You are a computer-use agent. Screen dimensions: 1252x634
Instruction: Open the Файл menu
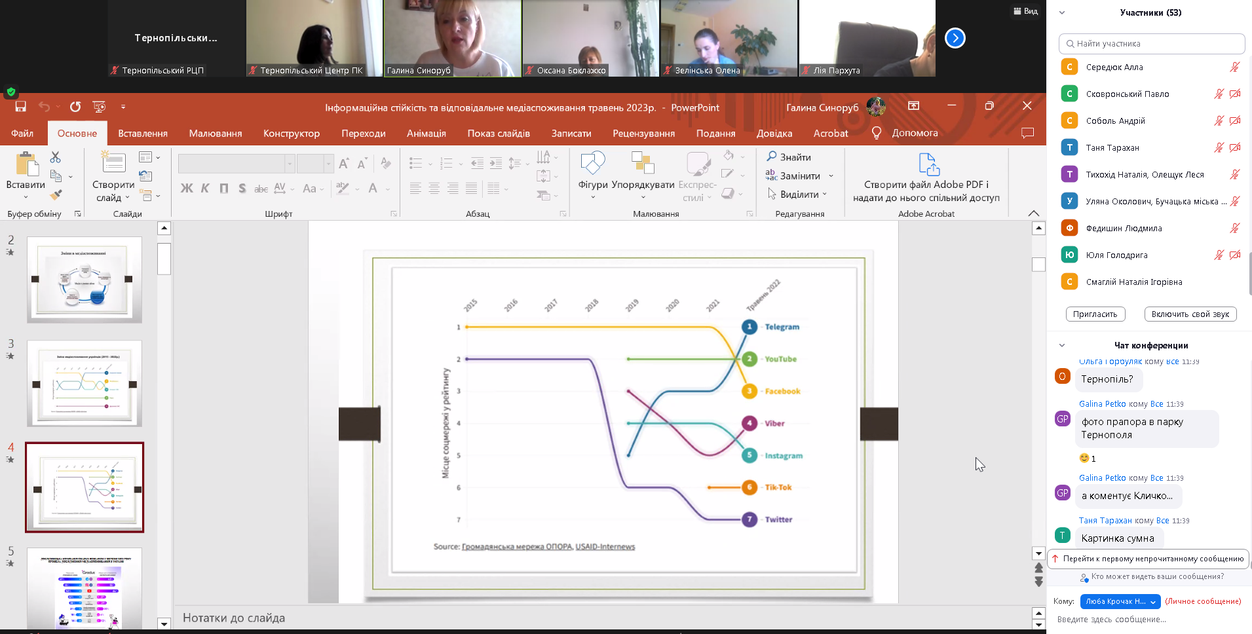point(22,133)
